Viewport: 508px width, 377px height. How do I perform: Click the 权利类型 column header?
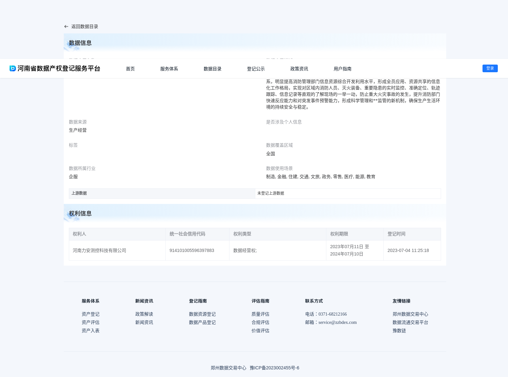(x=278, y=234)
